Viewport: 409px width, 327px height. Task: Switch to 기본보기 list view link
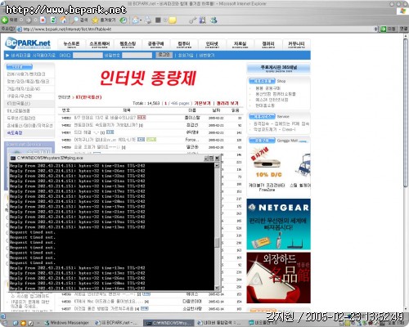point(202,103)
